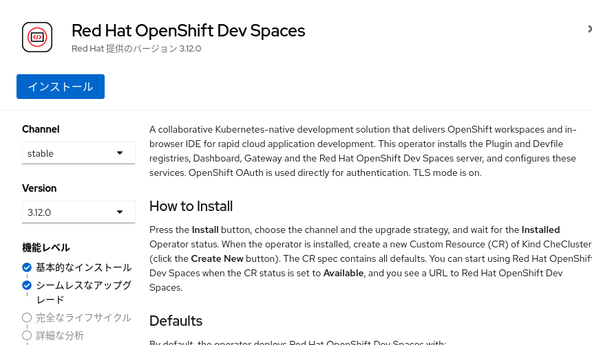Click the bold word Installed in instructions

click(540, 230)
